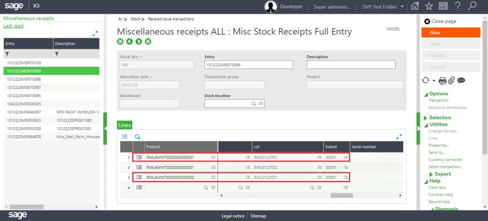The height and width of the screenshot is (221, 488).
Task: Click All in breadcrumb
Action: (x=121, y=19)
